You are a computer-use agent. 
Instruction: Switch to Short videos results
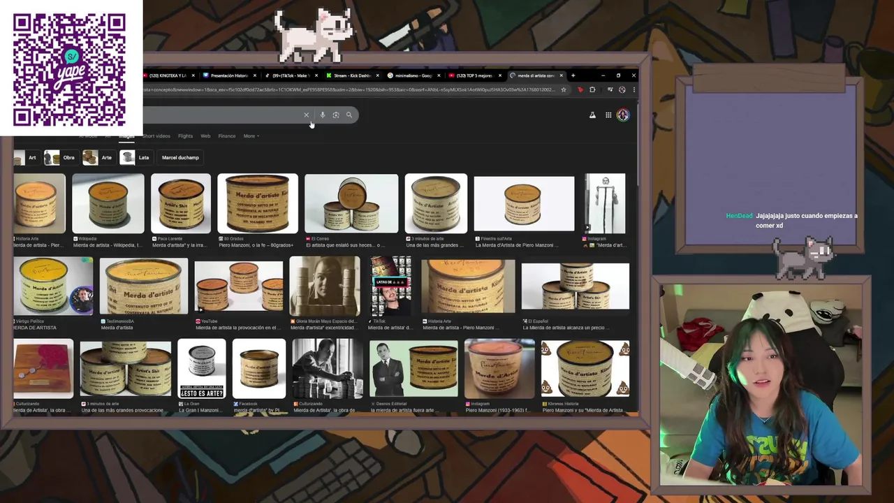(x=156, y=136)
